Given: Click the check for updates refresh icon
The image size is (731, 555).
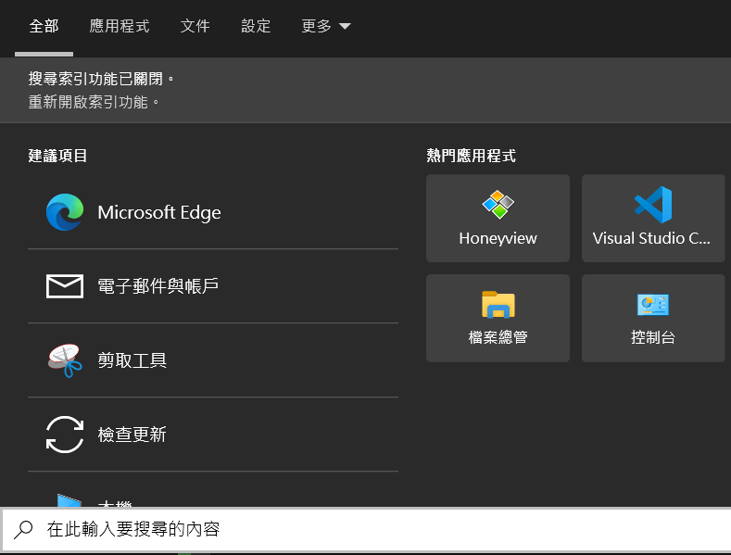Looking at the screenshot, I should (65, 435).
